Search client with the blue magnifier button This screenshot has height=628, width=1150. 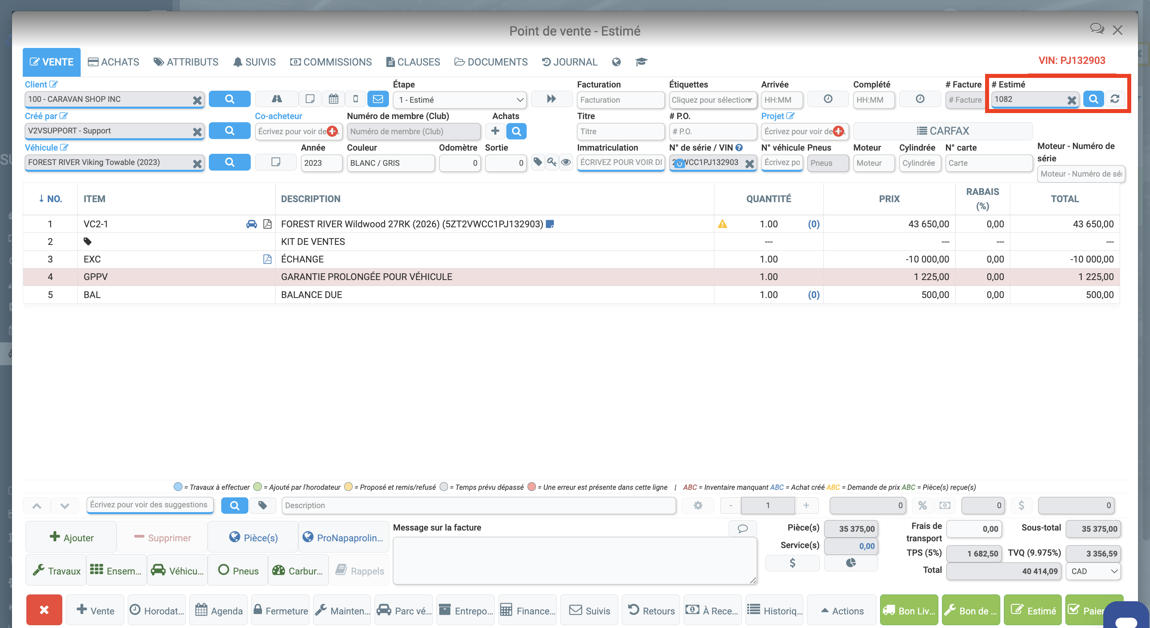click(230, 99)
